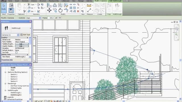Click Edit for Visibility/Graphics overrides

pyautogui.click(x=22, y=44)
